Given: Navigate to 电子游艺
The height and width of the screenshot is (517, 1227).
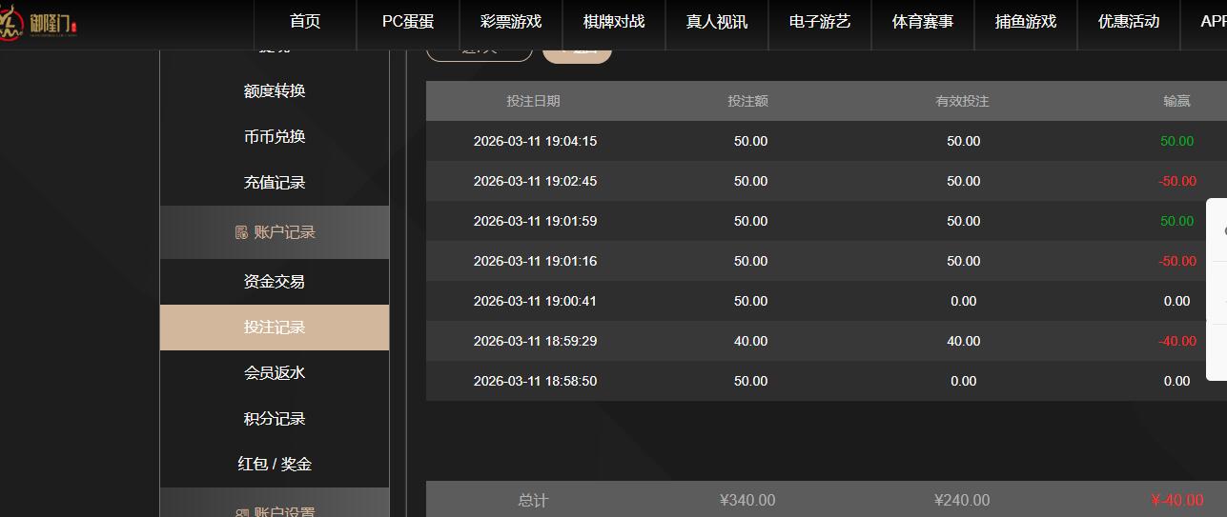Looking at the screenshot, I should pos(820,22).
